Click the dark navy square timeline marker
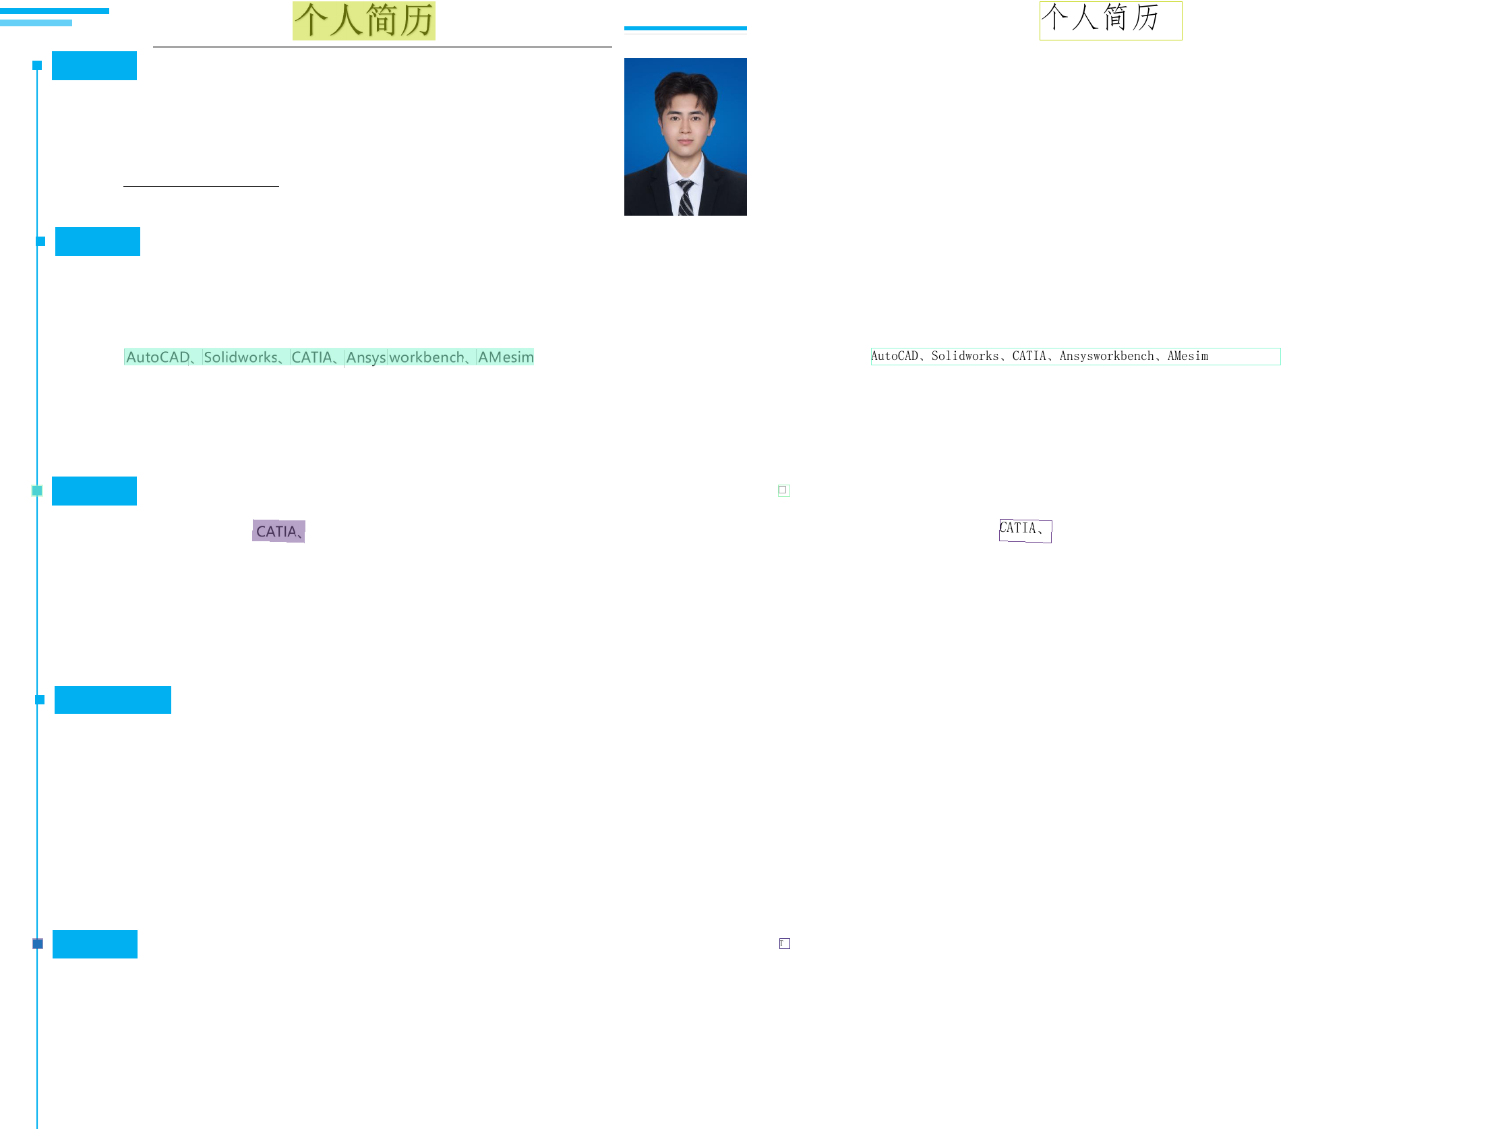Image resolution: width=1494 pixels, height=1129 pixels. (x=38, y=944)
